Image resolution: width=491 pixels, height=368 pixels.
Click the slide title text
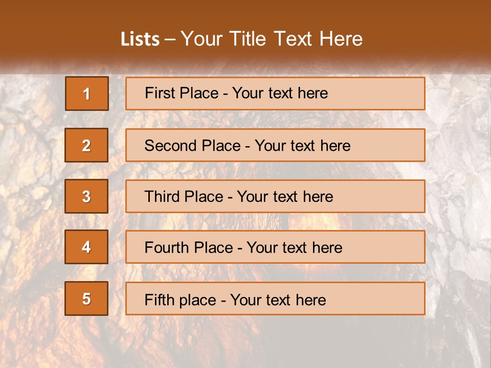(x=241, y=39)
